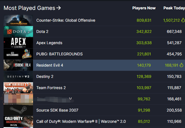Click the flame icon beside 1,507,212
The height and width of the screenshot is (128, 185).
[x=183, y=20]
